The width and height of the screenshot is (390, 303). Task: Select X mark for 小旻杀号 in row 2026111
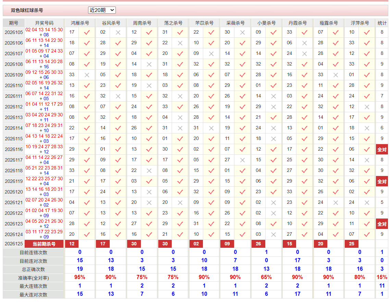click(x=273, y=96)
